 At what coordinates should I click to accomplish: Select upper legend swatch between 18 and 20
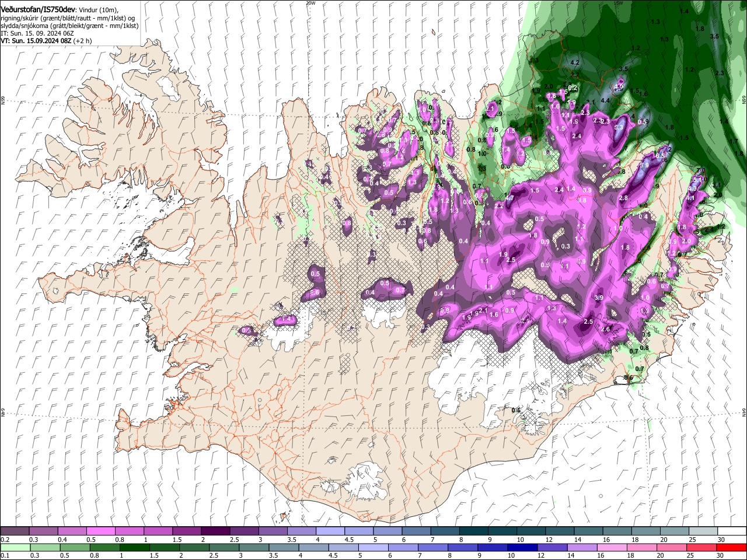(645, 531)
